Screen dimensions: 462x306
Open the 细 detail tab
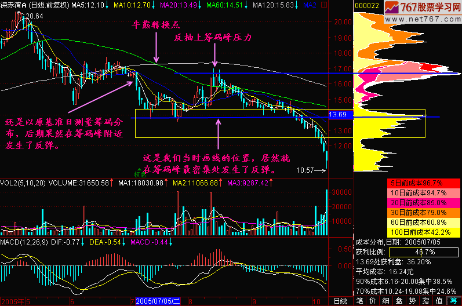385,301
